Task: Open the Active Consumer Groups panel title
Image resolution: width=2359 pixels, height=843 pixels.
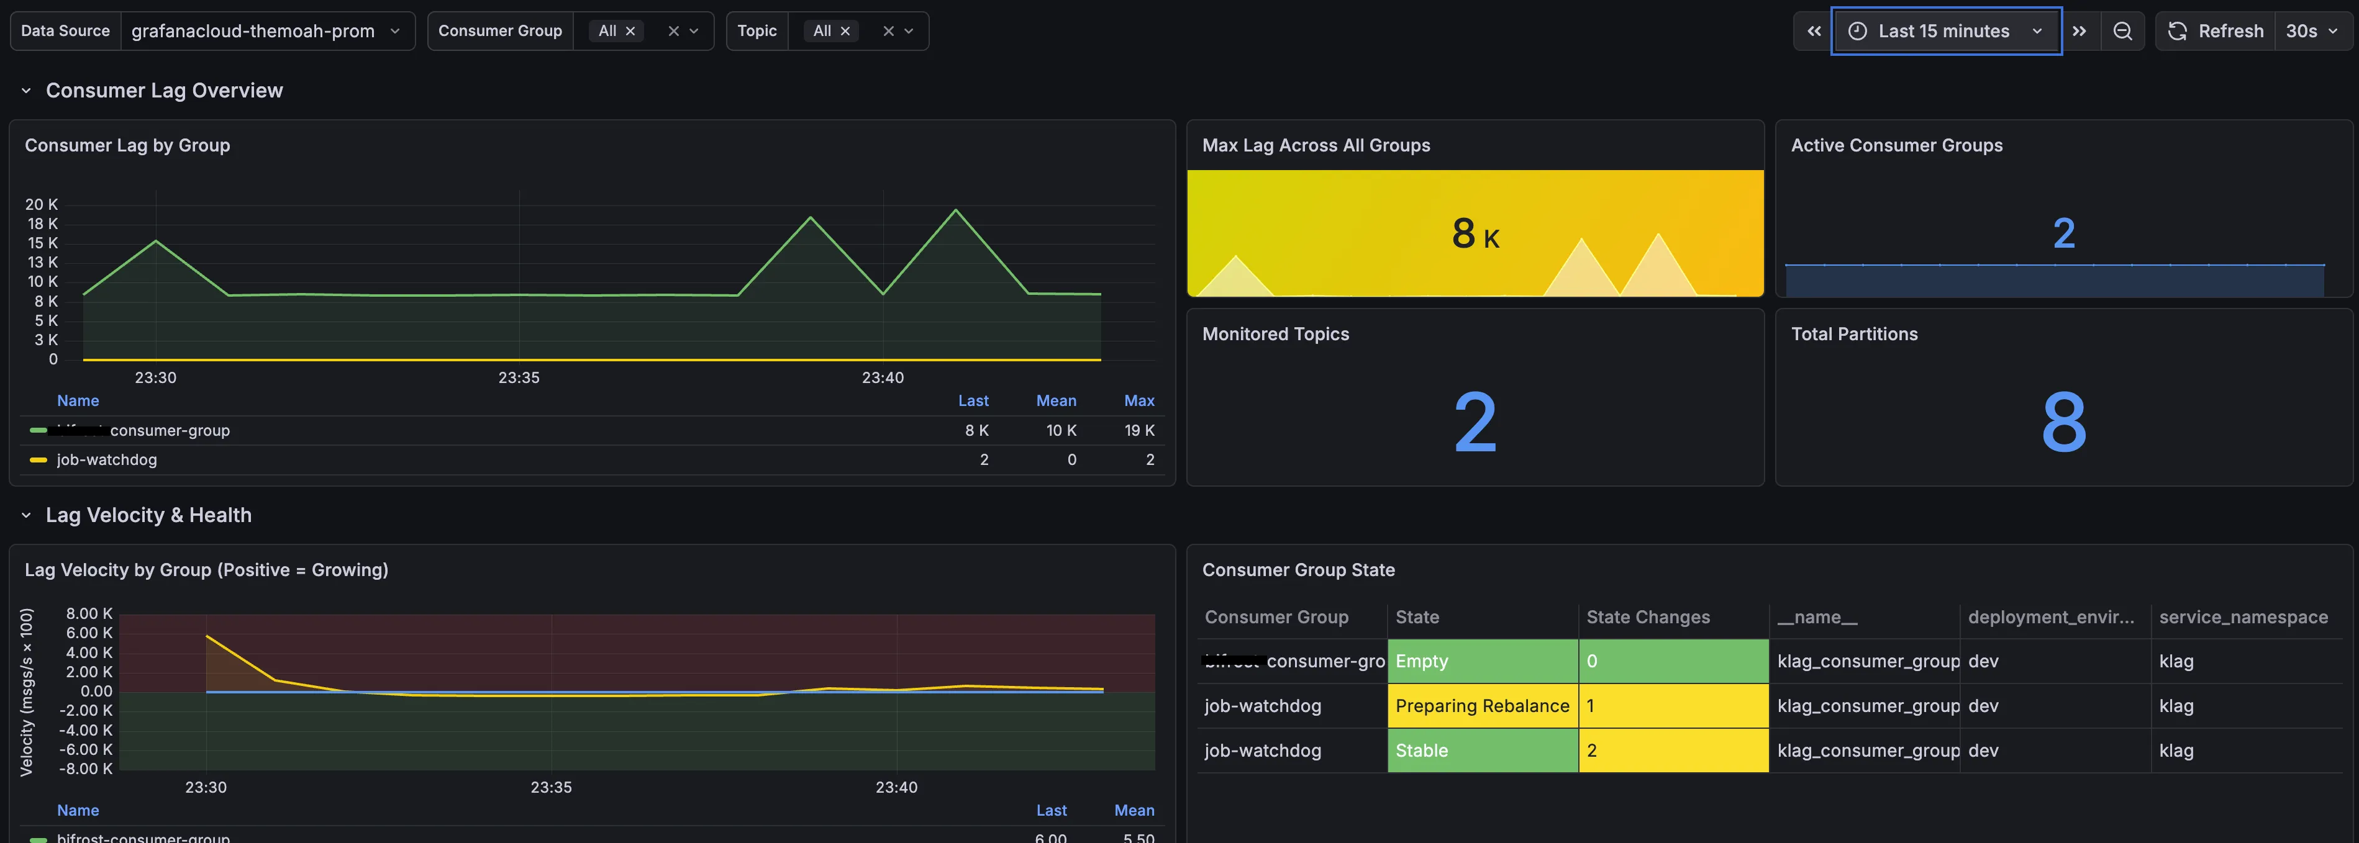Action: (x=1896, y=145)
